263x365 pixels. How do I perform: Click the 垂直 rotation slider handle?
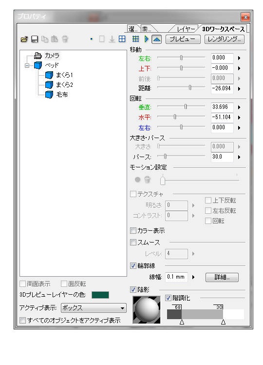pos(186,106)
